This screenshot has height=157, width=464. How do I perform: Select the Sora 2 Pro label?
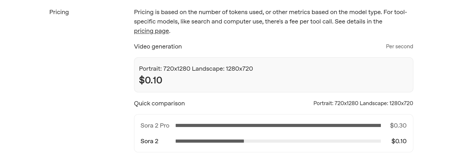[x=155, y=126]
